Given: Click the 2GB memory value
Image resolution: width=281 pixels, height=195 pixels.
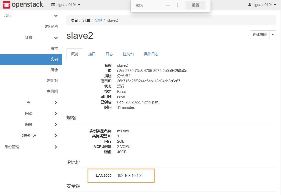Looking at the screenshot, I should [x=121, y=141].
